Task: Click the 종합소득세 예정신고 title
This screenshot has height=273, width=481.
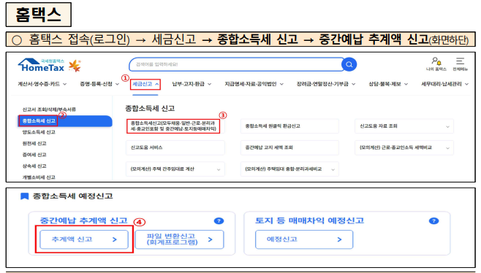Action: click(x=72, y=196)
